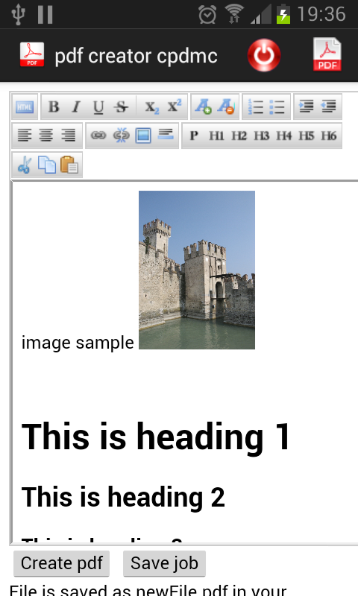The width and height of the screenshot is (358, 596).
Task: Apply H2 heading style
Action: point(239,136)
